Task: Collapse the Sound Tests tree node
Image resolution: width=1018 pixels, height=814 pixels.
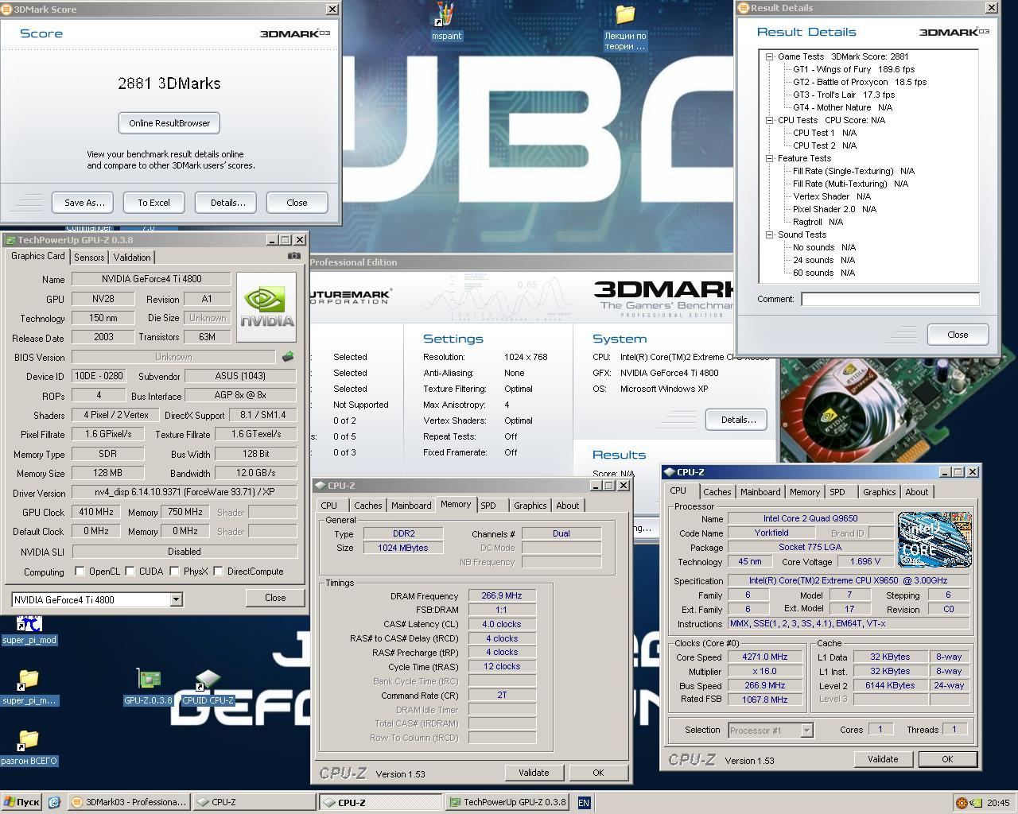Action: pyautogui.click(x=770, y=235)
